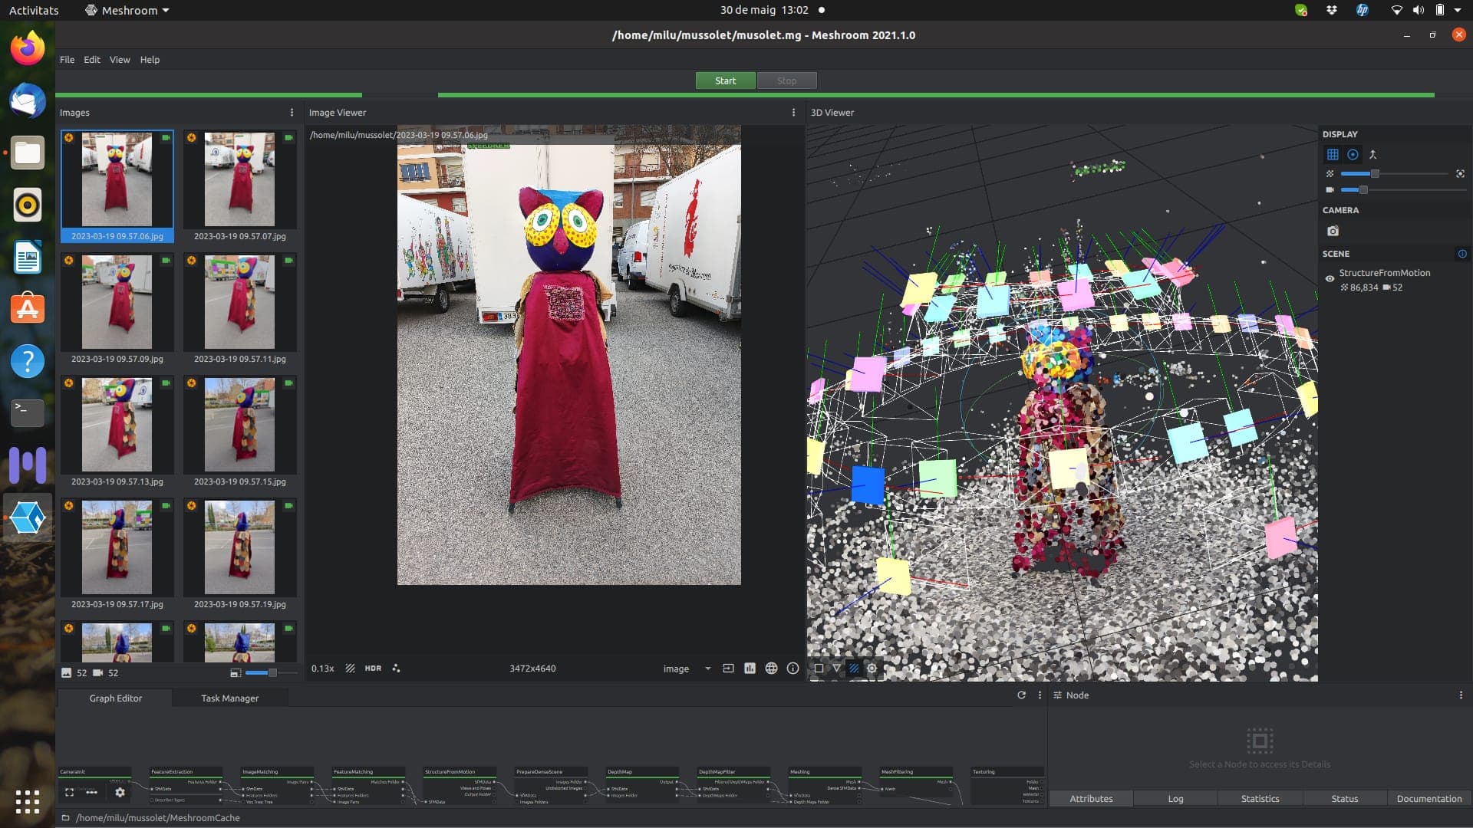Toggle the gizmo (circle) display option

point(1353,155)
